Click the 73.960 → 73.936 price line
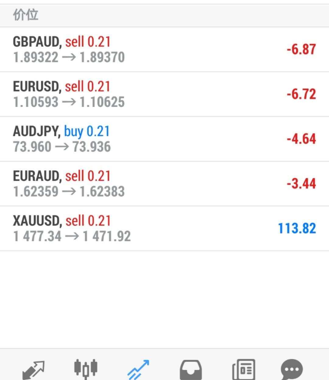The height and width of the screenshot is (380, 329). point(62,147)
